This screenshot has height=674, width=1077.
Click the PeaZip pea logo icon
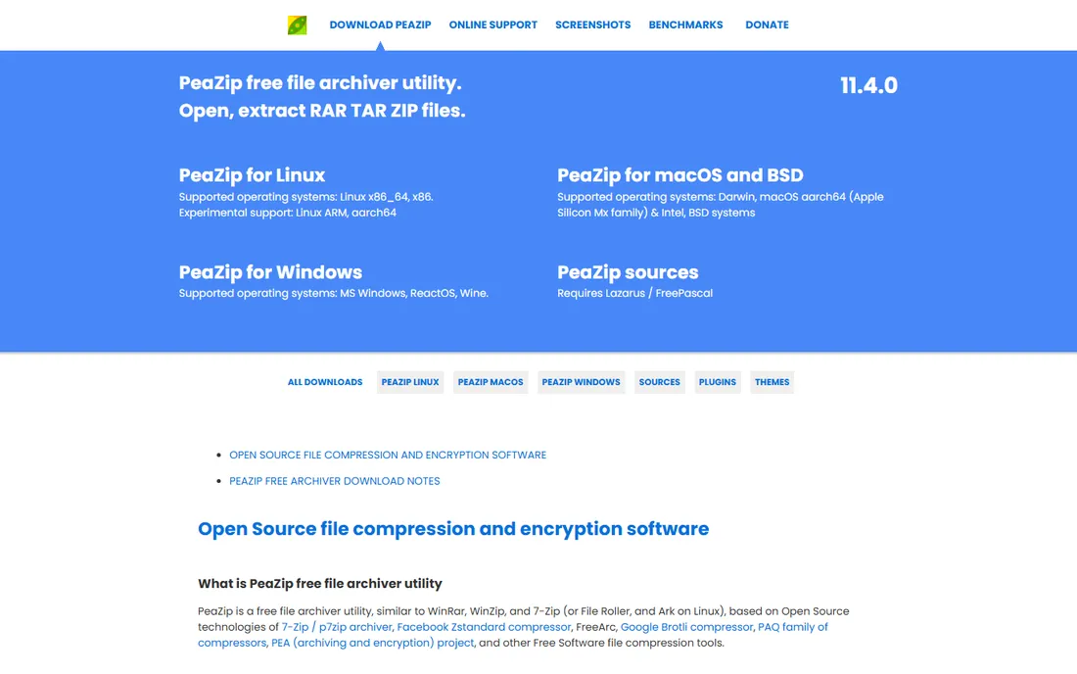point(297,25)
